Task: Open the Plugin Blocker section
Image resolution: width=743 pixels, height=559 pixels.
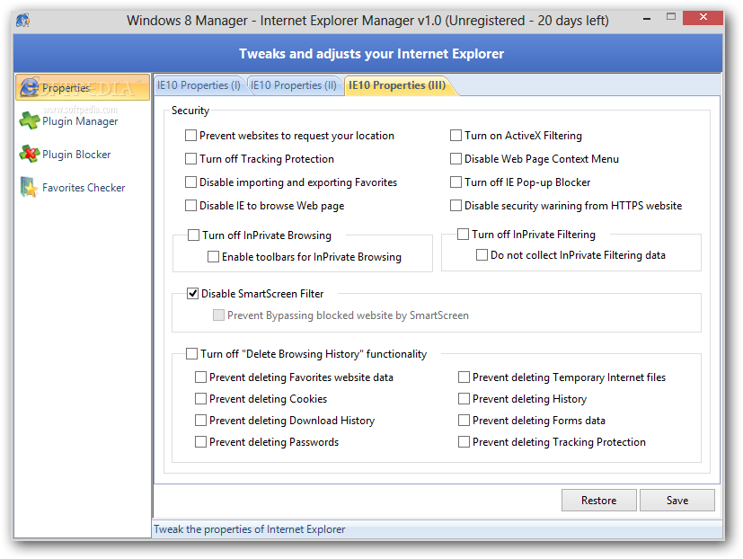Action: 76,154
